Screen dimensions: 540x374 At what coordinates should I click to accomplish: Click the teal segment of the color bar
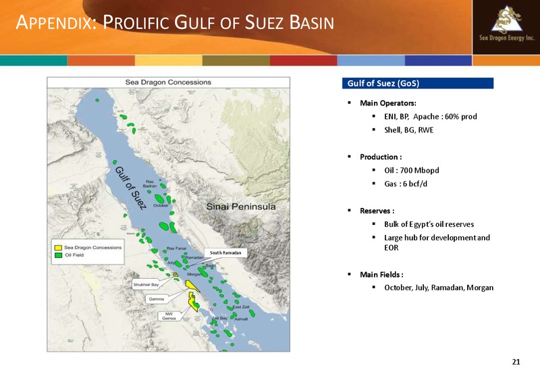34,61
